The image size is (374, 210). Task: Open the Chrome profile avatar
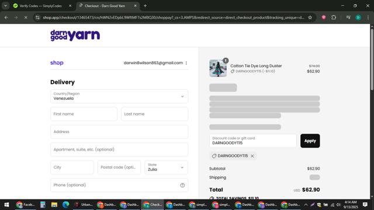[358, 17]
